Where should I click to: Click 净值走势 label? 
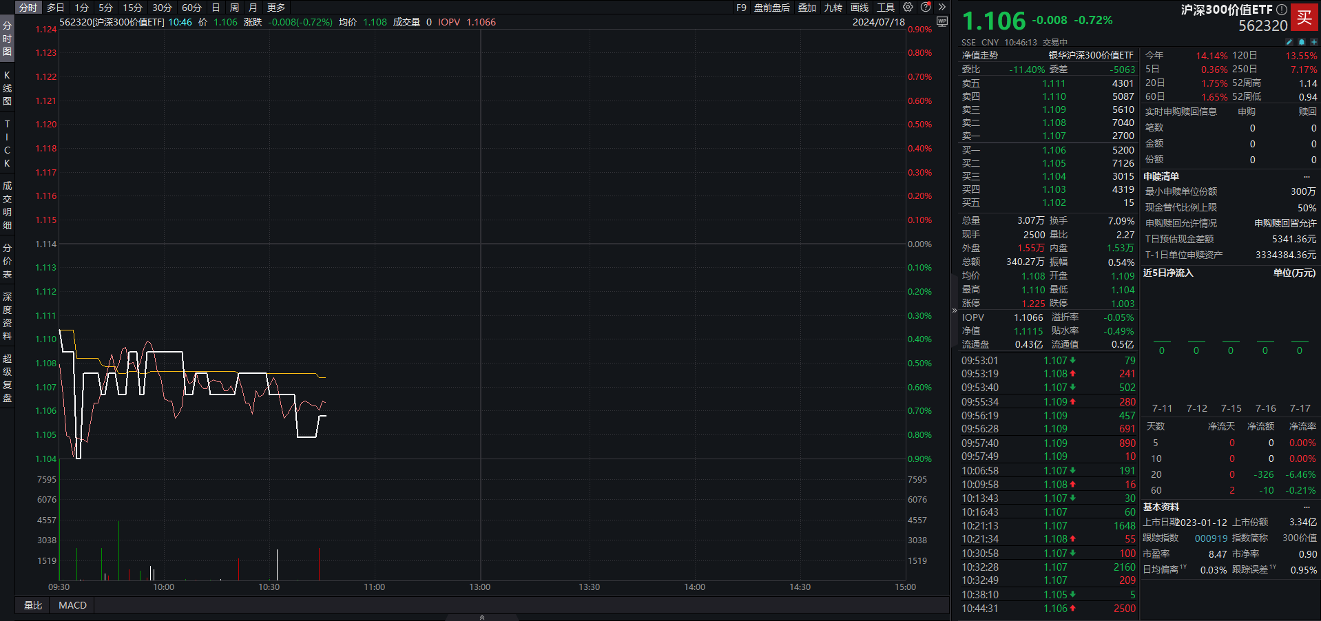click(979, 55)
